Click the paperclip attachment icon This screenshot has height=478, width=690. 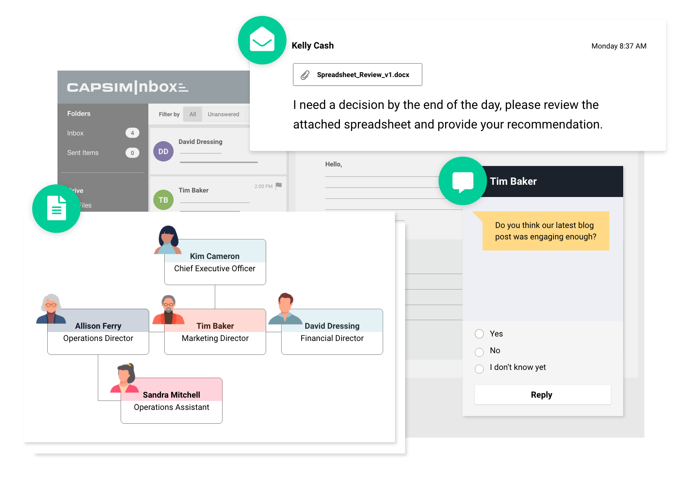(304, 74)
